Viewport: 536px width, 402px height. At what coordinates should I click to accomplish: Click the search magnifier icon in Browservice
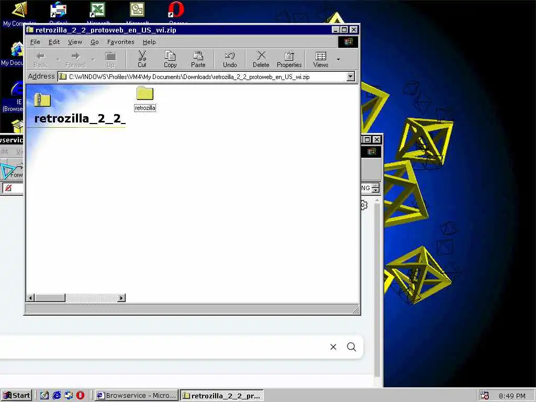(x=351, y=347)
